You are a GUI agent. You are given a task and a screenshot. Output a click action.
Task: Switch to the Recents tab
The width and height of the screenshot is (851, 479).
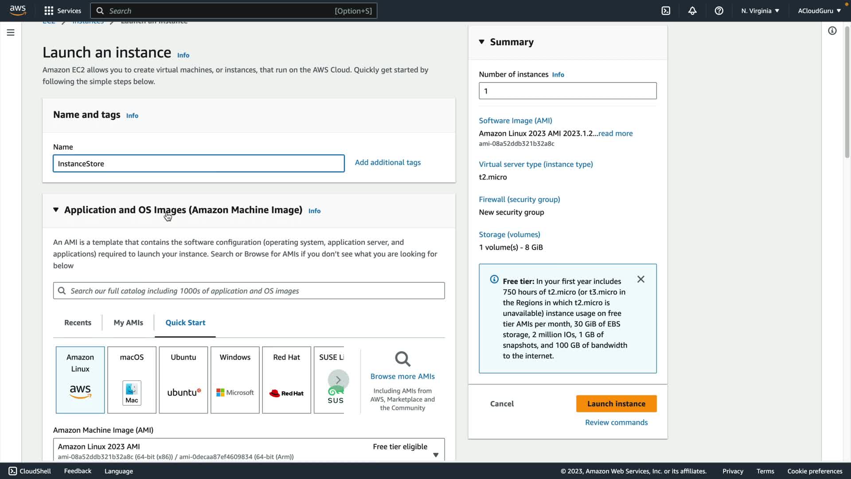[x=78, y=322]
